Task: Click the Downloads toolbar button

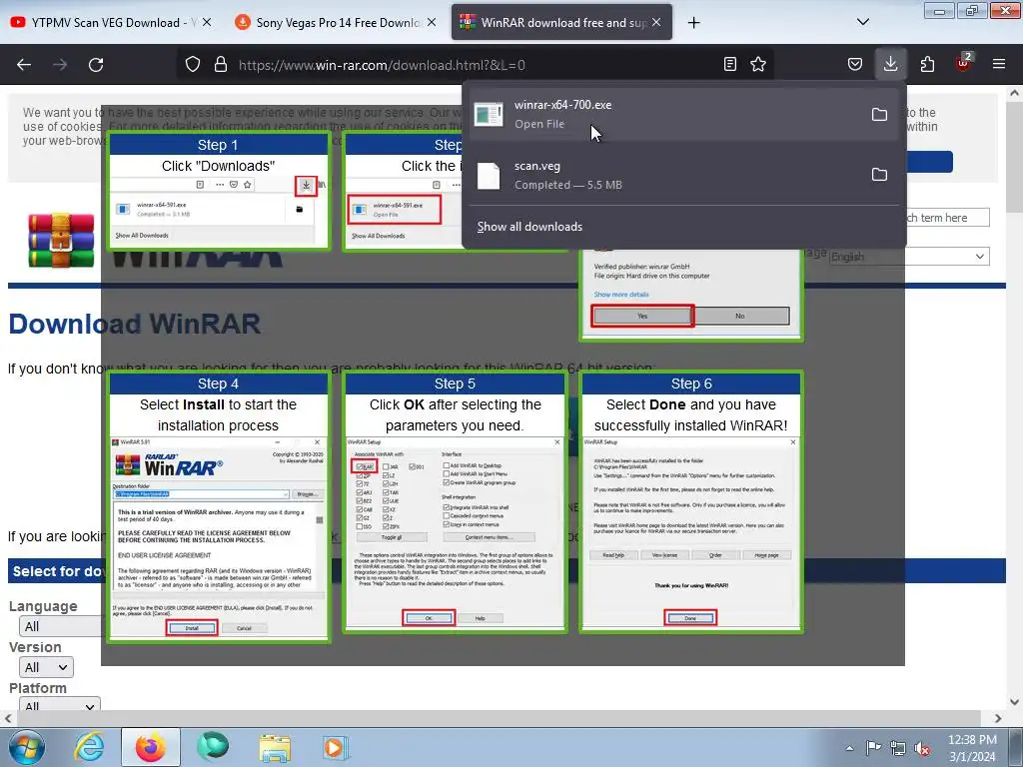Action: click(x=890, y=64)
